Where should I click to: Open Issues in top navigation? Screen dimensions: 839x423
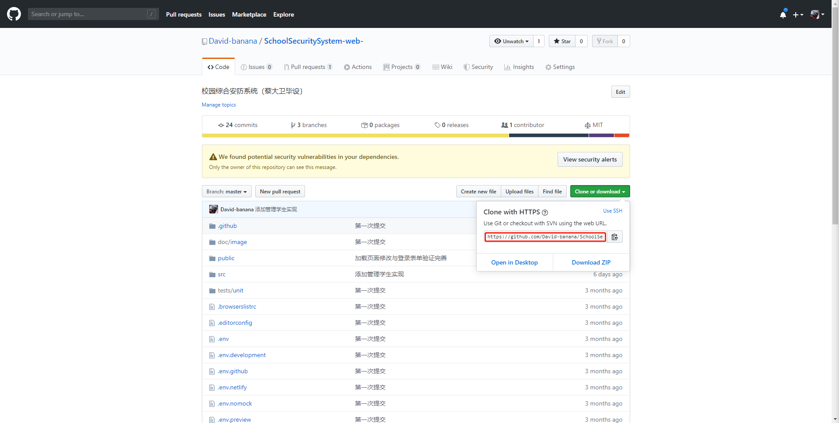tap(217, 14)
